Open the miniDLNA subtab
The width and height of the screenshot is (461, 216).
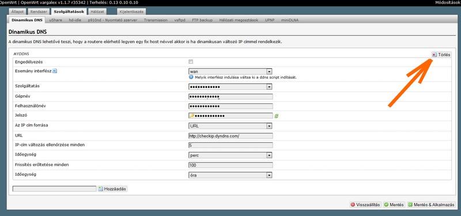pyautogui.click(x=290, y=20)
